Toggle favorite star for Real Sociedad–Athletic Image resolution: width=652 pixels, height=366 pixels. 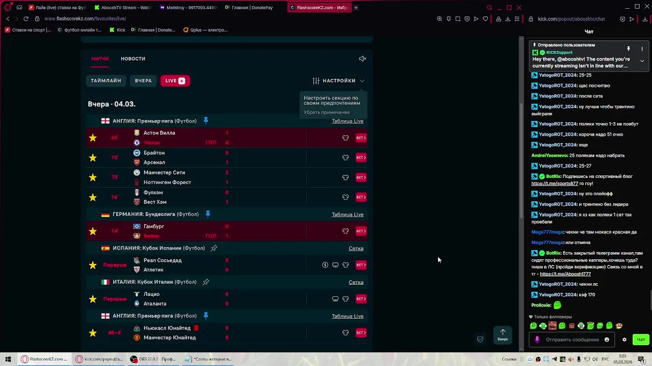[93, 265]
